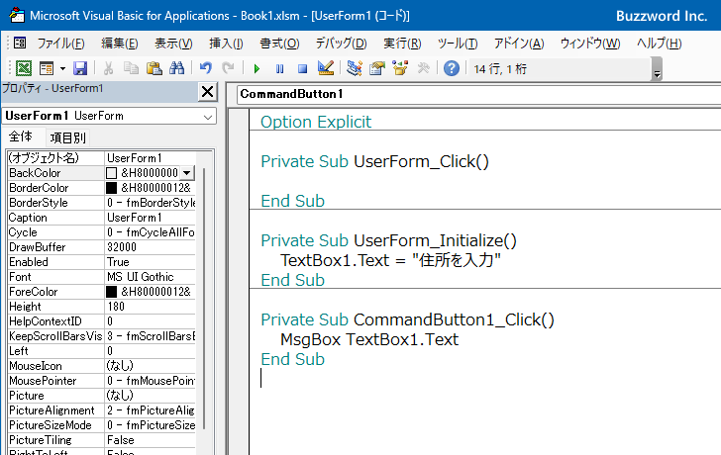
Task: Save the project with the floppy icon
Action: [x=80, y=68]
